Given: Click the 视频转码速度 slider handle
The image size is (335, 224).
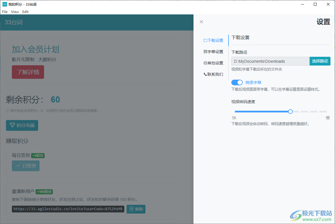Looking at the screenshot, I should 290,112.
